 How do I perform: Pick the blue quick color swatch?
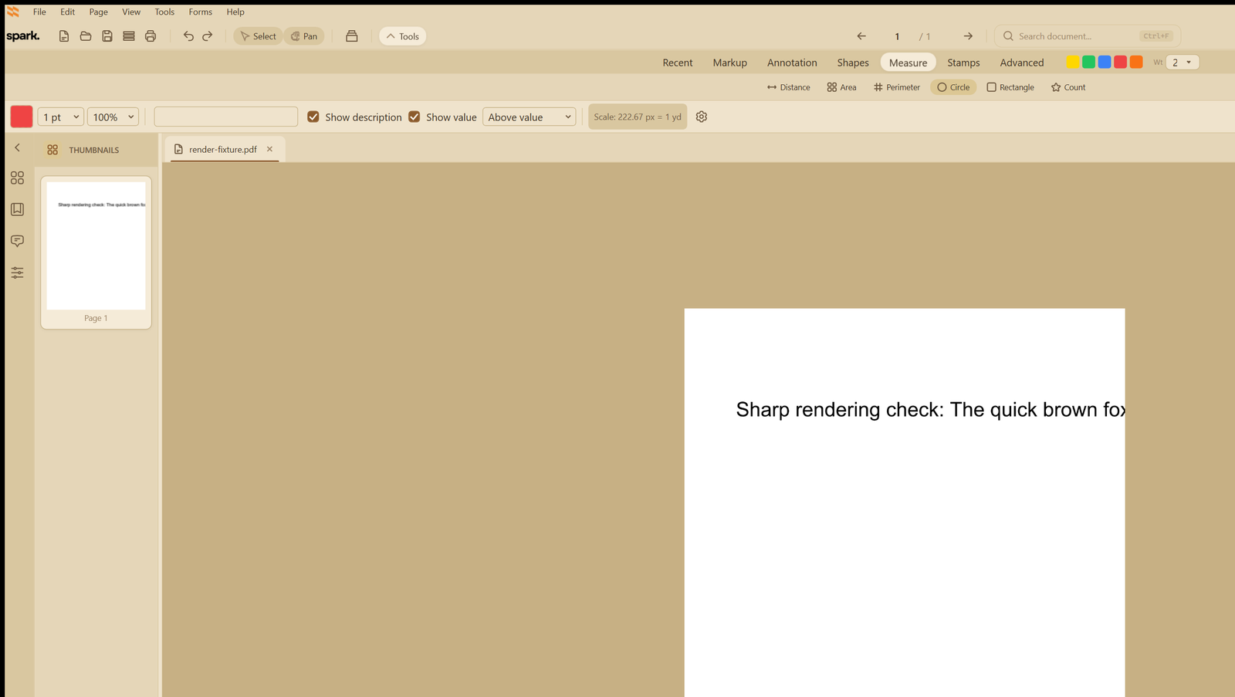pos(1105,62)
